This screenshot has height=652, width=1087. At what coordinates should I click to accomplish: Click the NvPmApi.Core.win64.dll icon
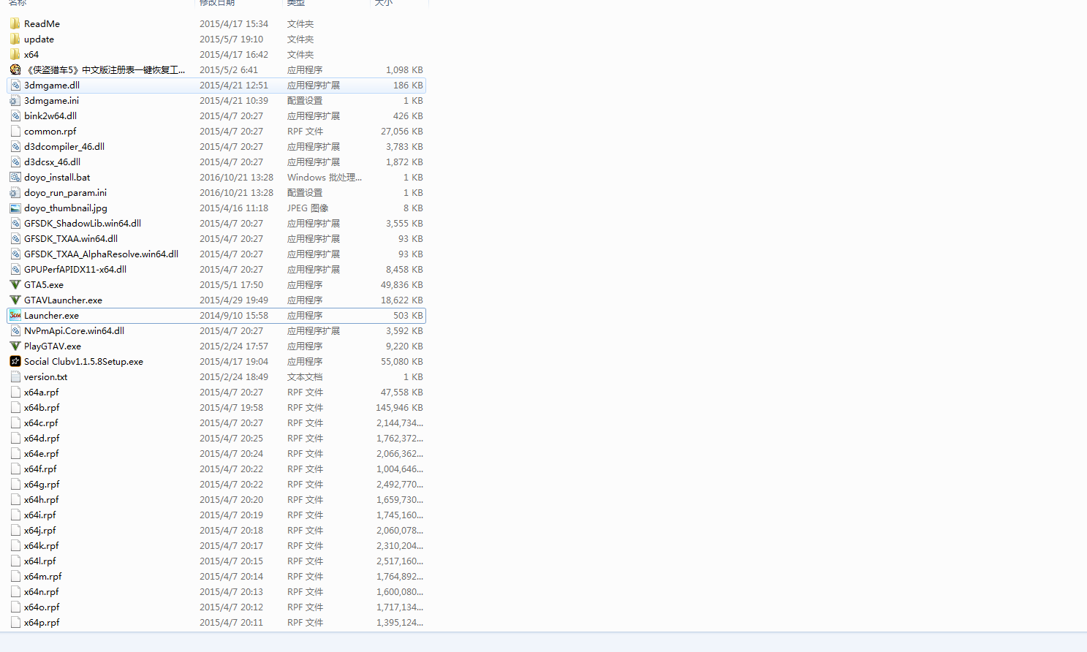(x=15, y=330)
